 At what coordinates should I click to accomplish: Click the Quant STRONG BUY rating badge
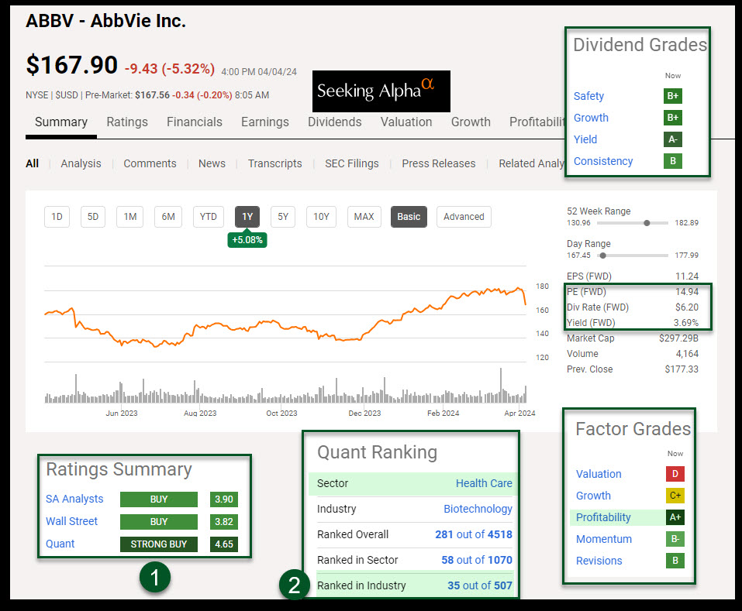tap(158, 544)
